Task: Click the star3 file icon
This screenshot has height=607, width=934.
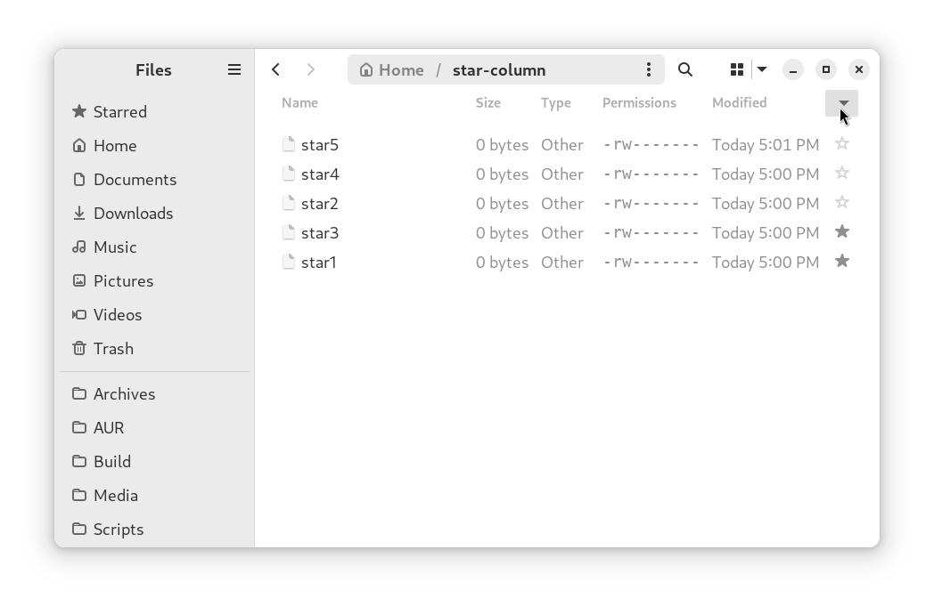Action: pos(288,231)
